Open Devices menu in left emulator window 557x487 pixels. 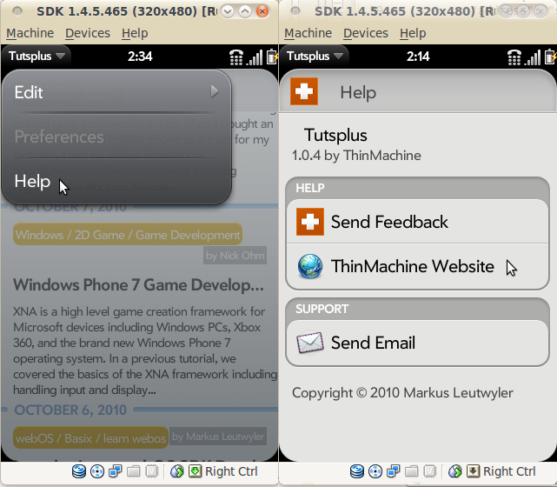coord(88,33)
